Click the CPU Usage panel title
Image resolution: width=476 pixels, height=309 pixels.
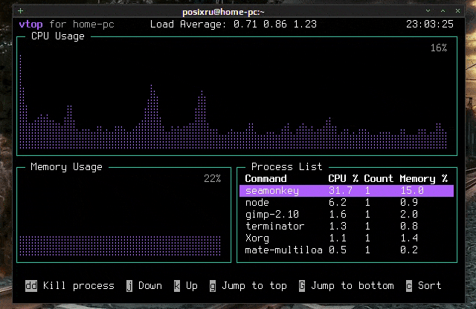pyautogui.click(x=58, y=36)
